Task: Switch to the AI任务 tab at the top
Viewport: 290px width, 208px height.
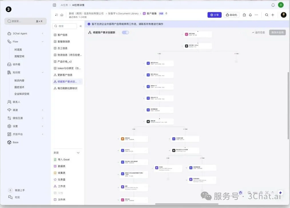Action: point(64,5)
